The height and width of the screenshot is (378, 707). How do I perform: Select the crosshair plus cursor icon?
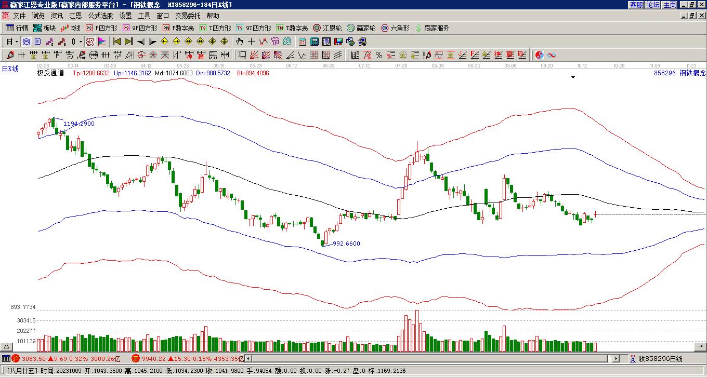click(251, 42)
